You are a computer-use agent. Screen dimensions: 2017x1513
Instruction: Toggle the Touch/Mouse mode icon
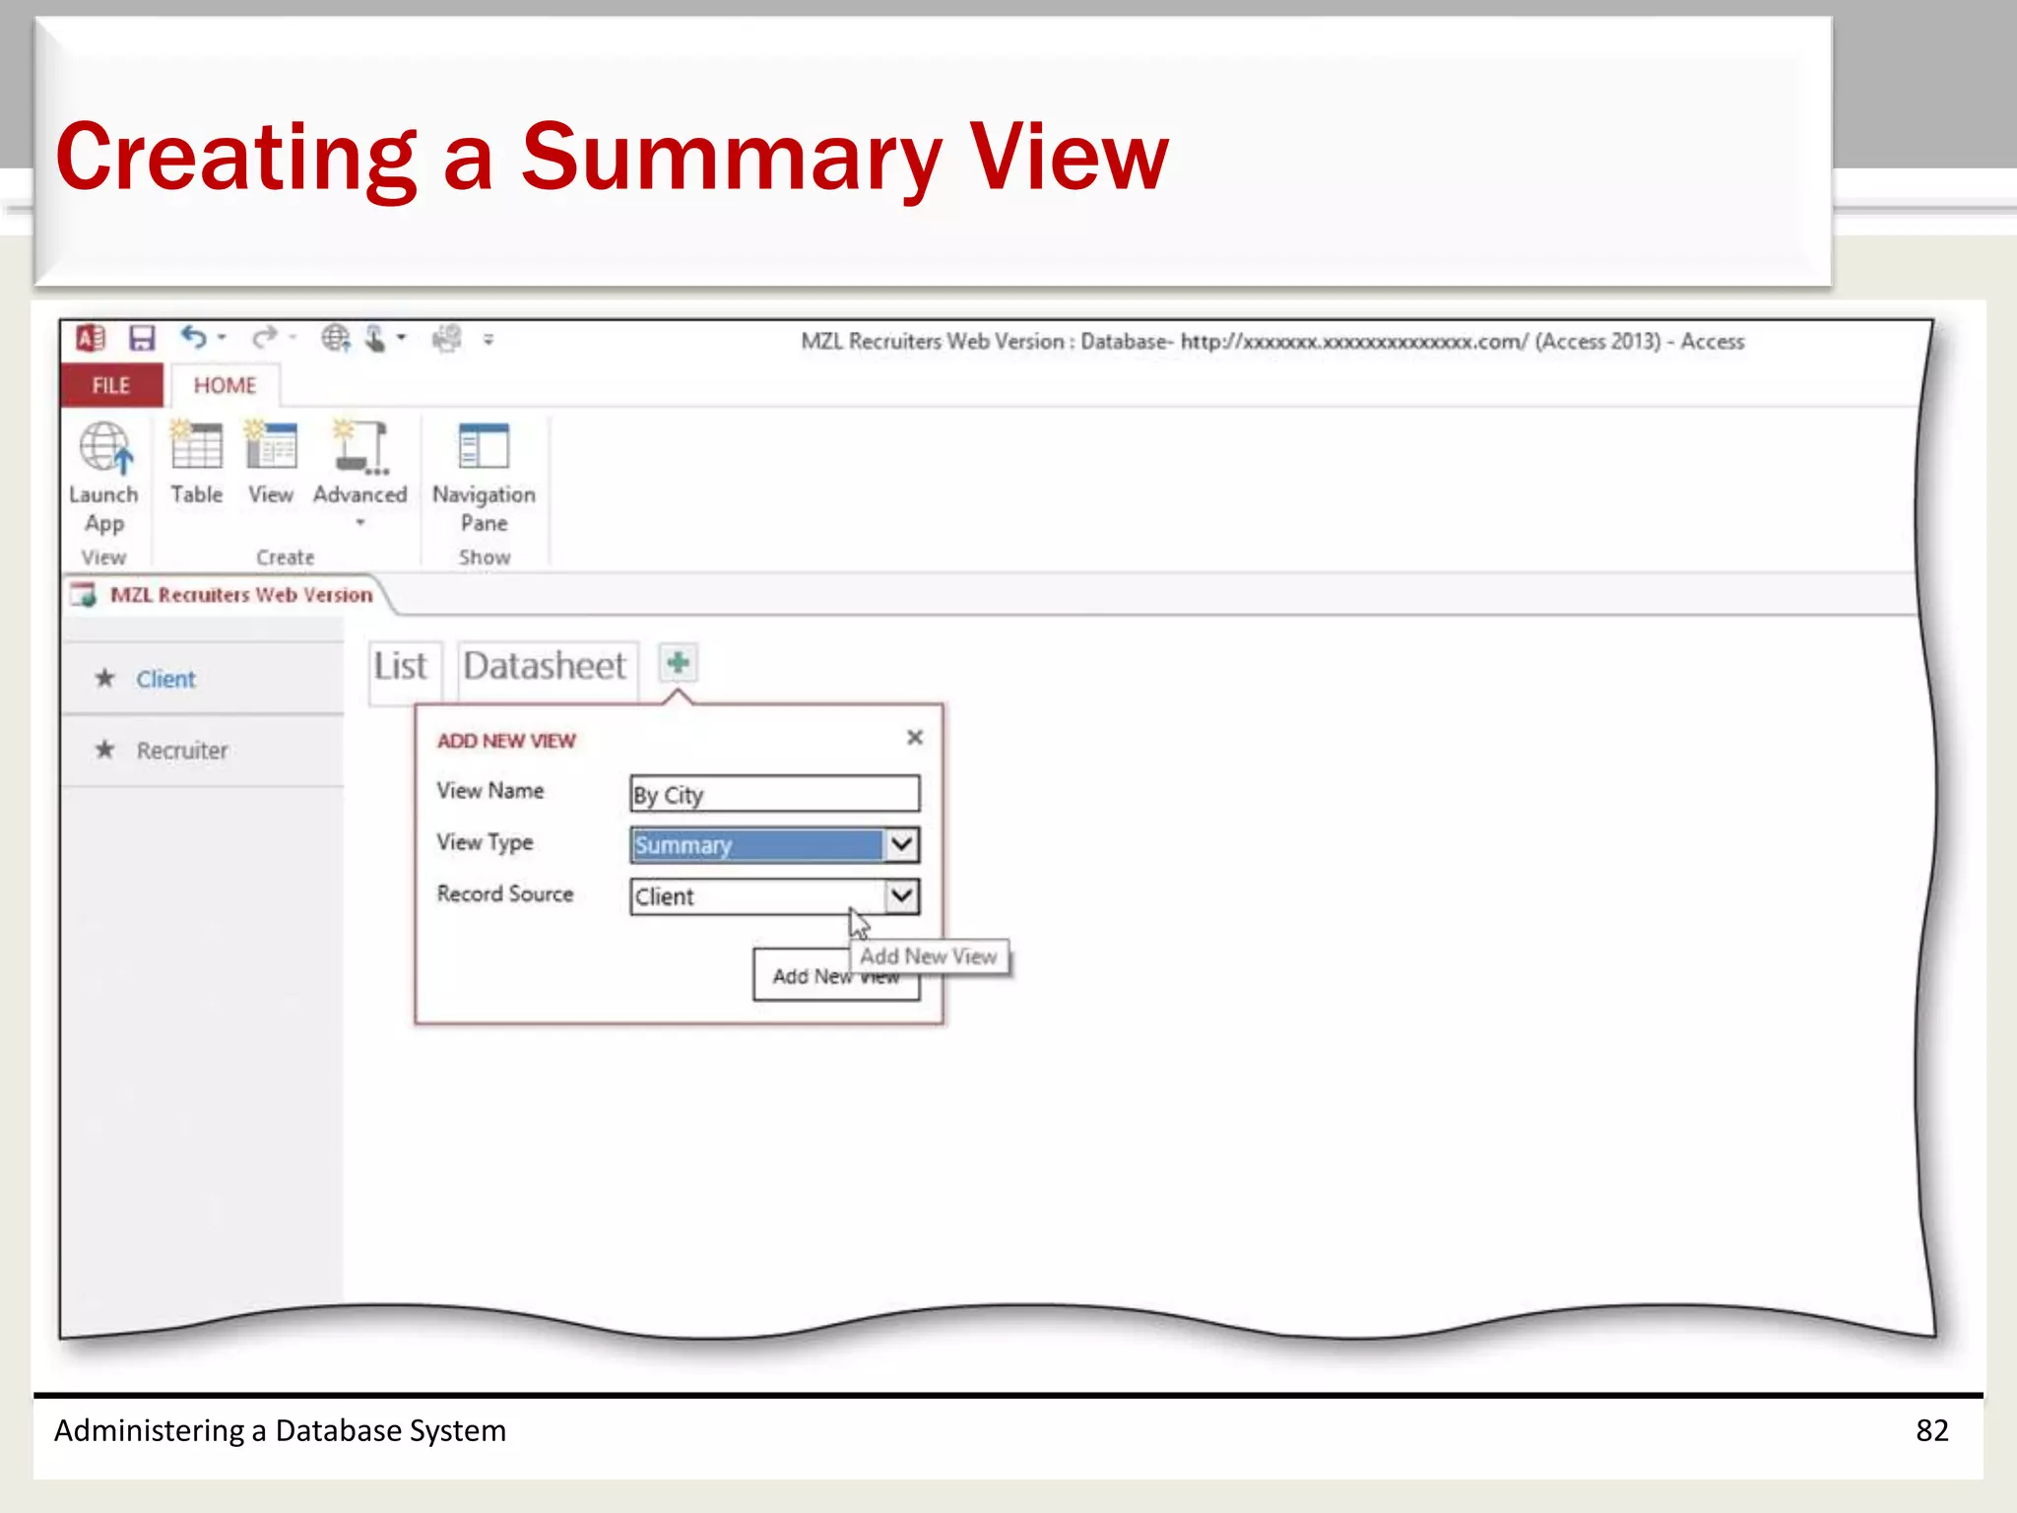click(x=375, y=339)
